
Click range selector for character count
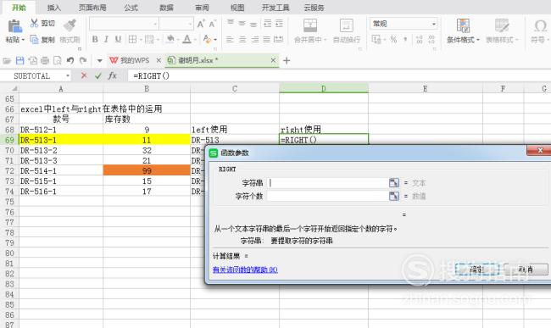394,196
